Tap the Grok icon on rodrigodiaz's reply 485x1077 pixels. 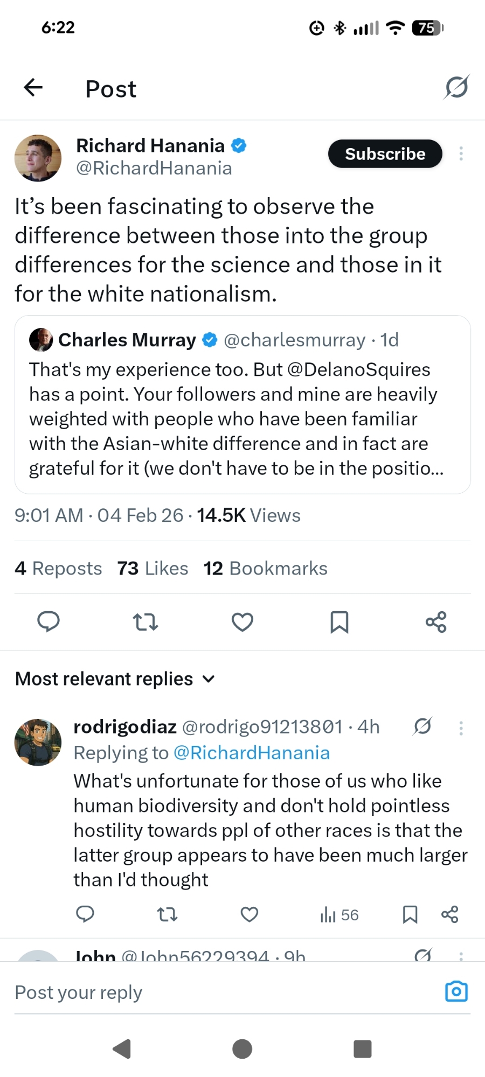[x=422, y=726]
